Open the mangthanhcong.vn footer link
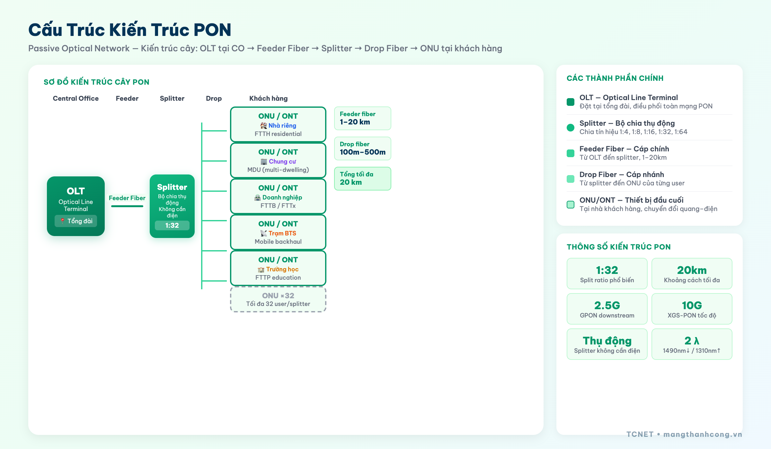 coord(703,434)
